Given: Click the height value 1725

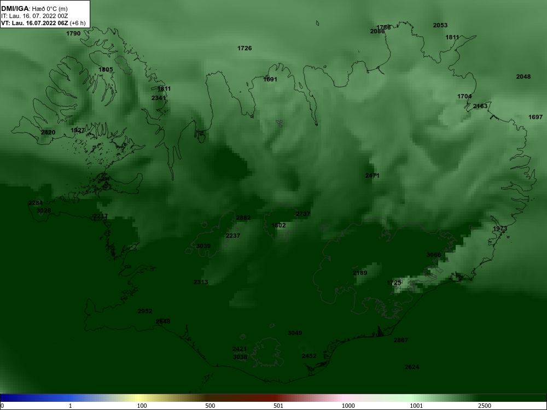Looking at the screenshot, I should (x=394, y=283).
